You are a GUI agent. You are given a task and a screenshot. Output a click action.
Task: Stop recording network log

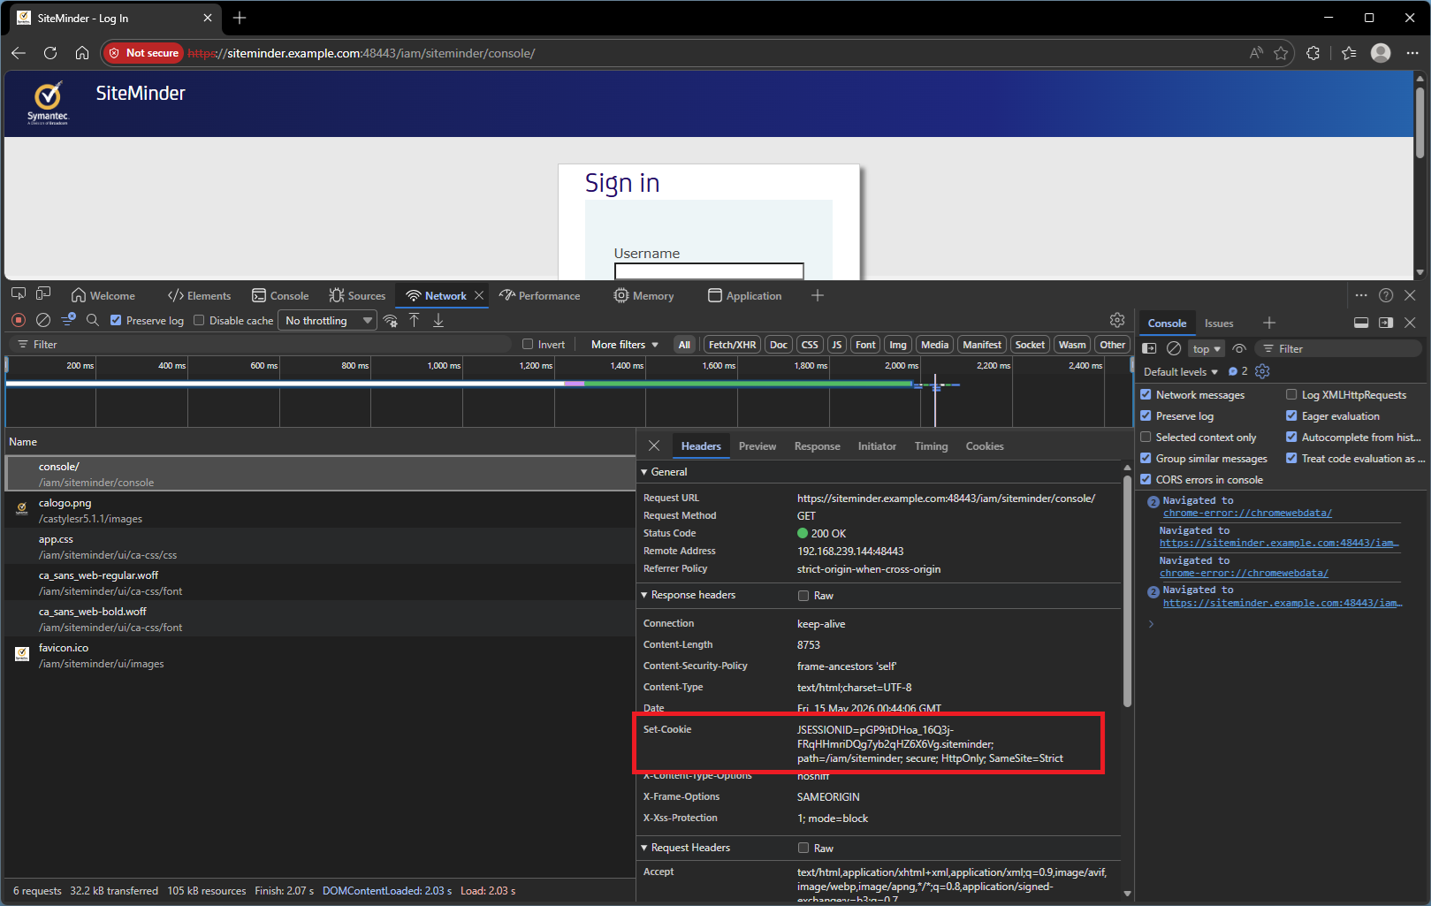click(x=19, y=320)
